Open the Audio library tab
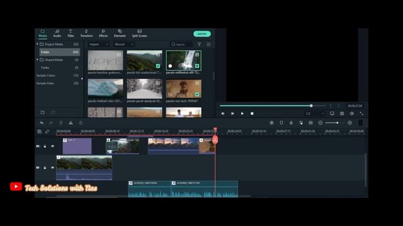The width and height of the screenshot is (403, 226). [x=57, y=33]
